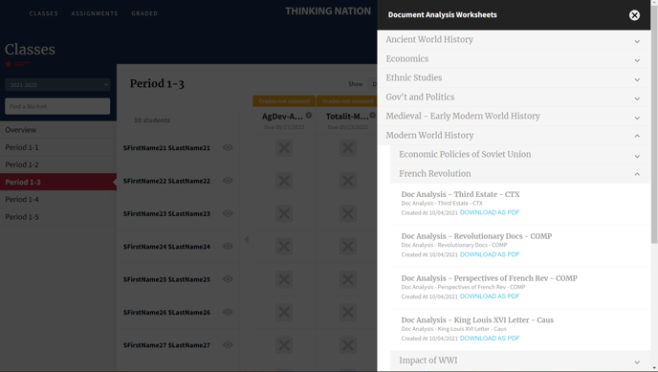Click the Find a Student search field
Viewport: 658px width, 372px height.
click(x=57, y=106)
